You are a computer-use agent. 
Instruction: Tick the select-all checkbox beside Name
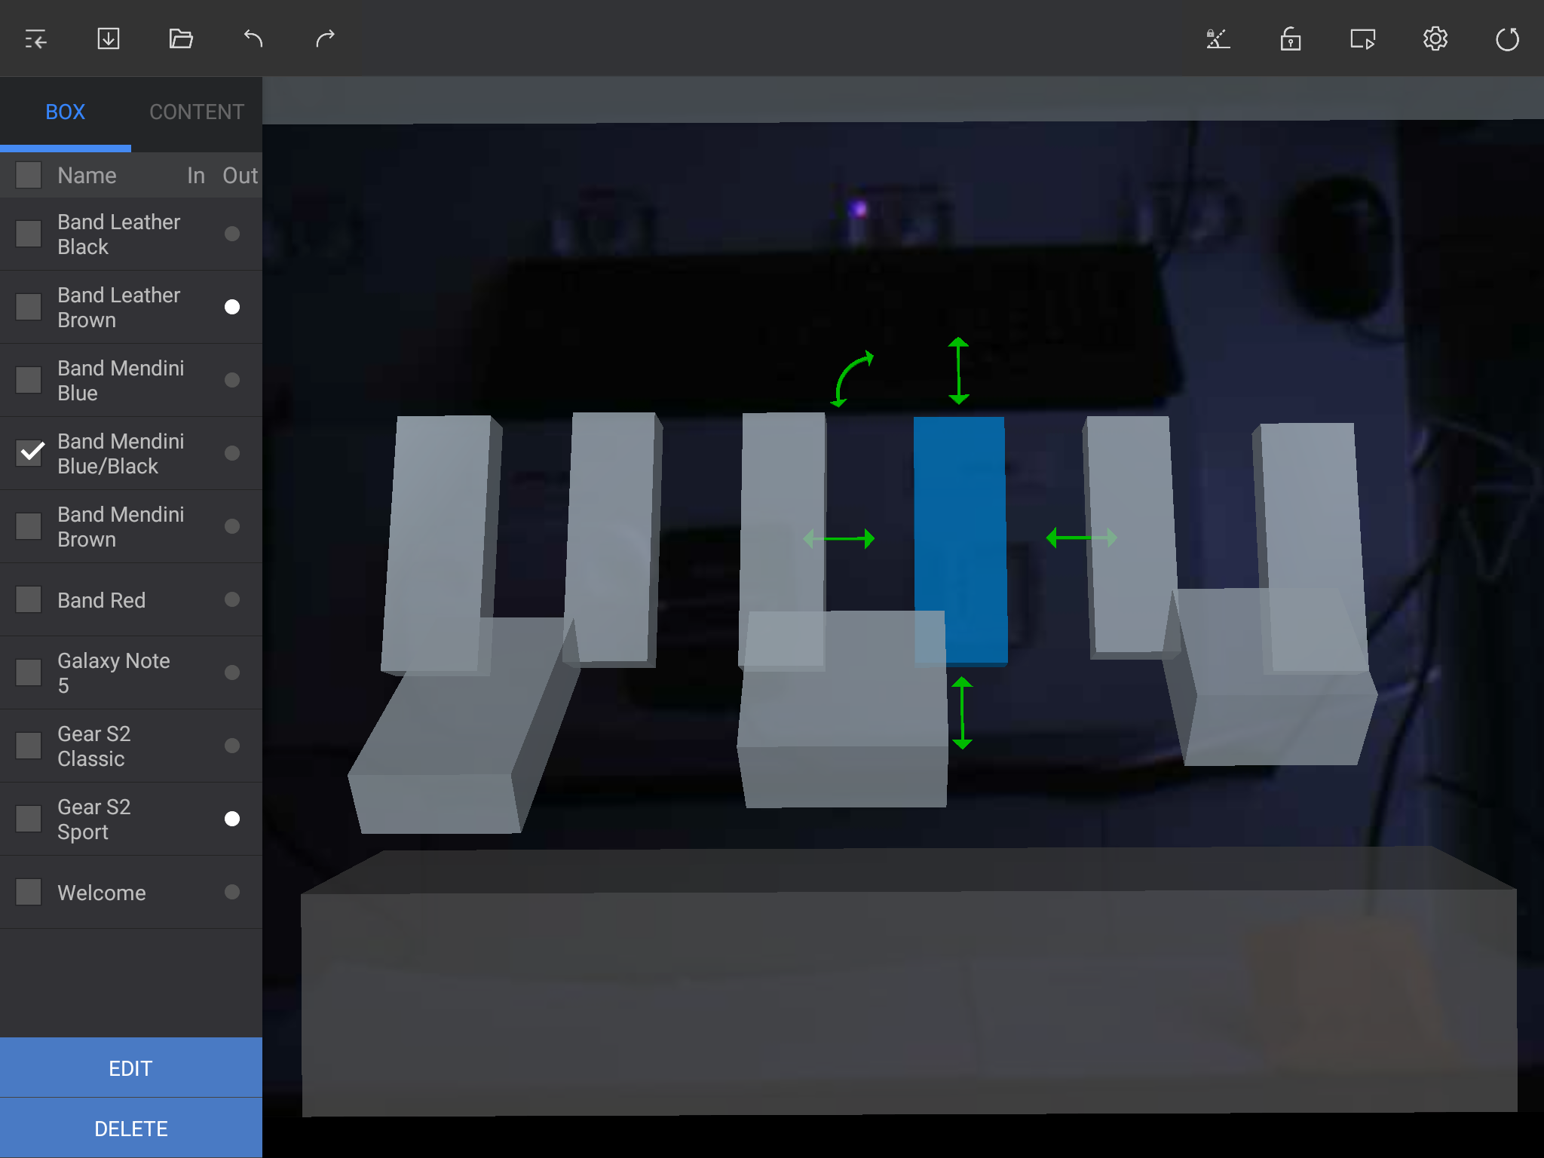(x=29, y=175)
